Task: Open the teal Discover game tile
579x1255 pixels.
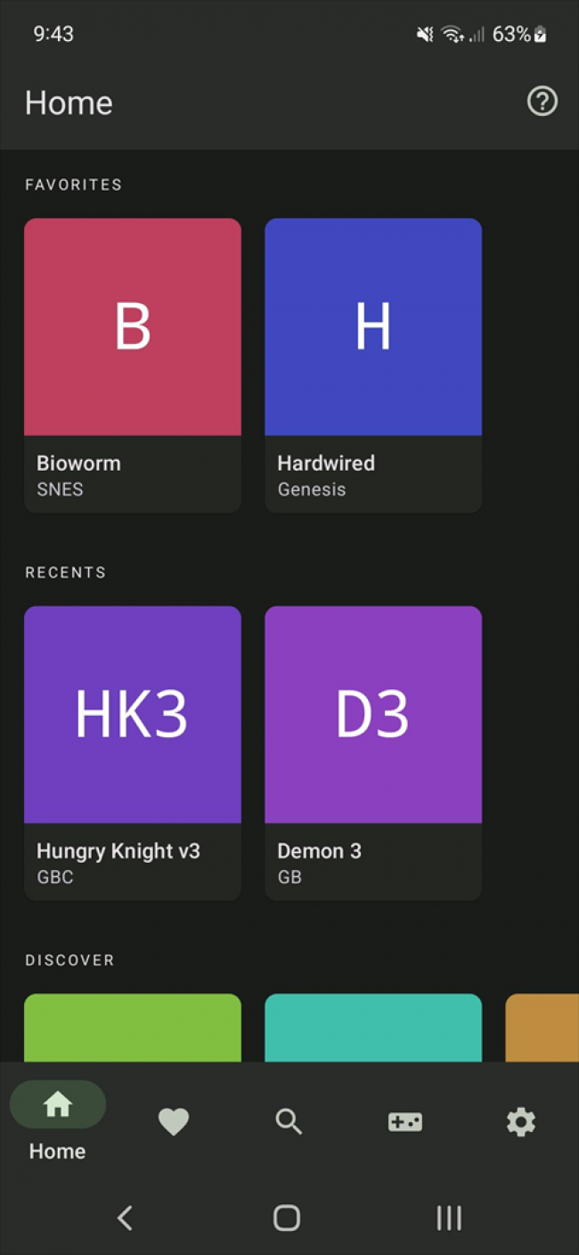Action: click(373, 1028)
